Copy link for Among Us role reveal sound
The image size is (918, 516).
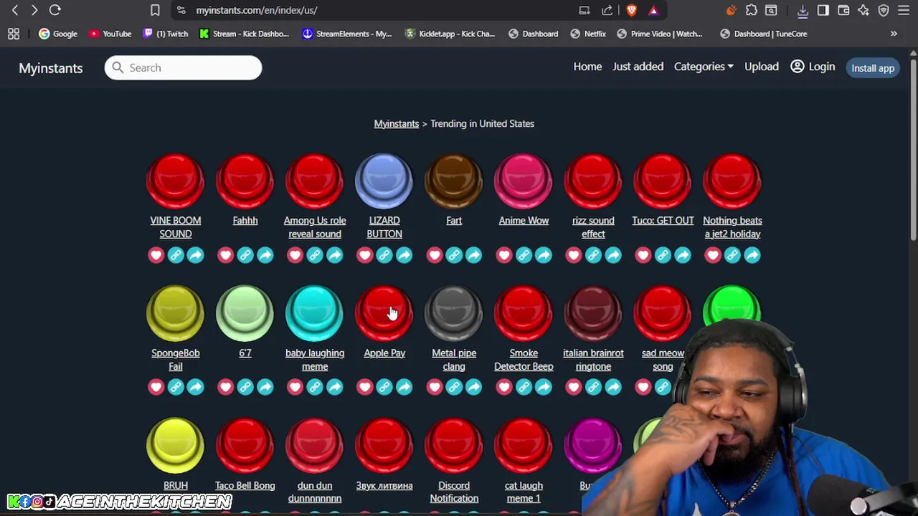[x=315, y=255]
